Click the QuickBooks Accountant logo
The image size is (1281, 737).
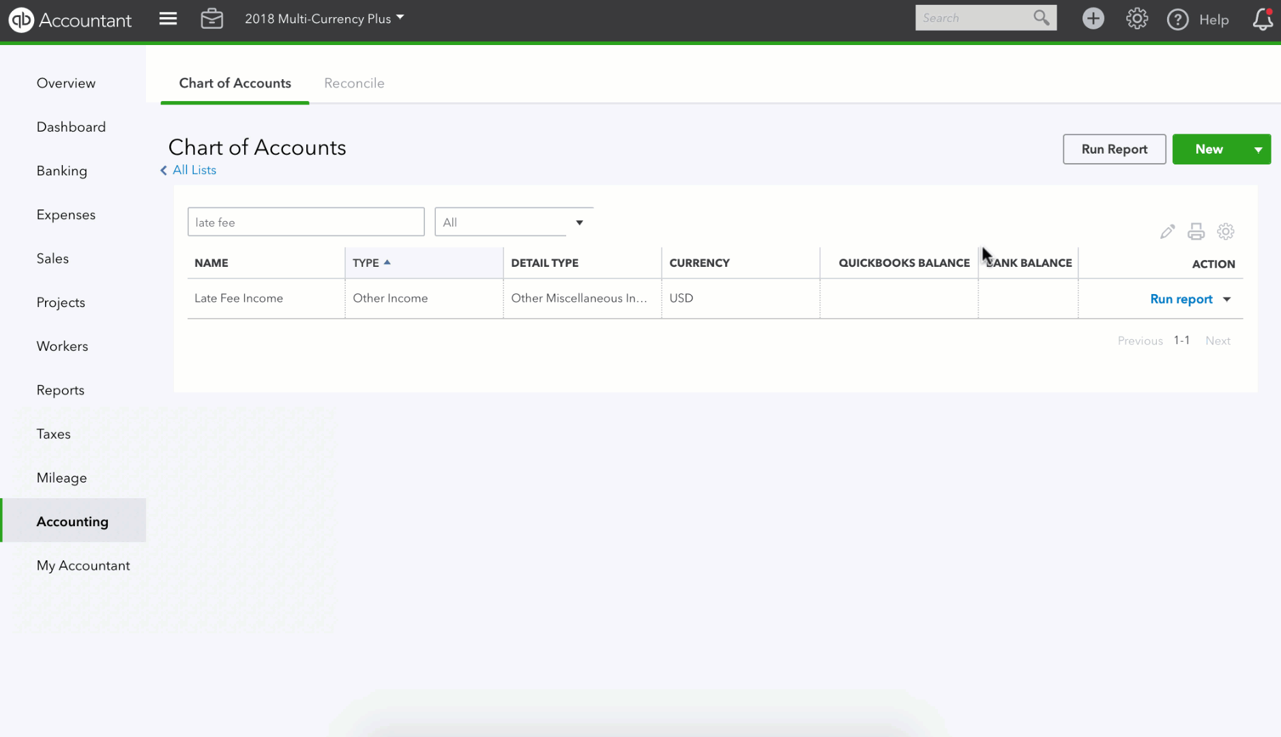70,19
